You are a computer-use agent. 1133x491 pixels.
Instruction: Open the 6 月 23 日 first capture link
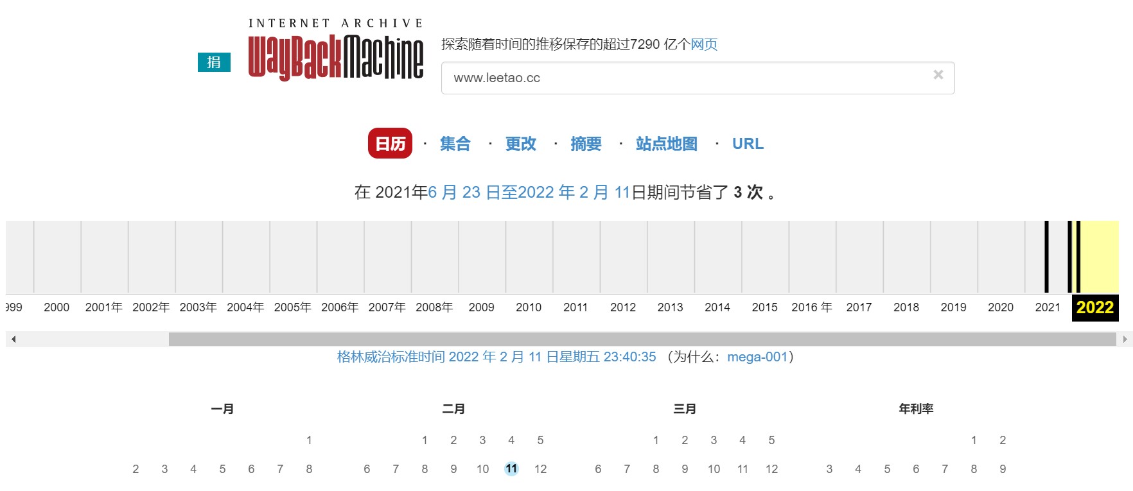464,192
